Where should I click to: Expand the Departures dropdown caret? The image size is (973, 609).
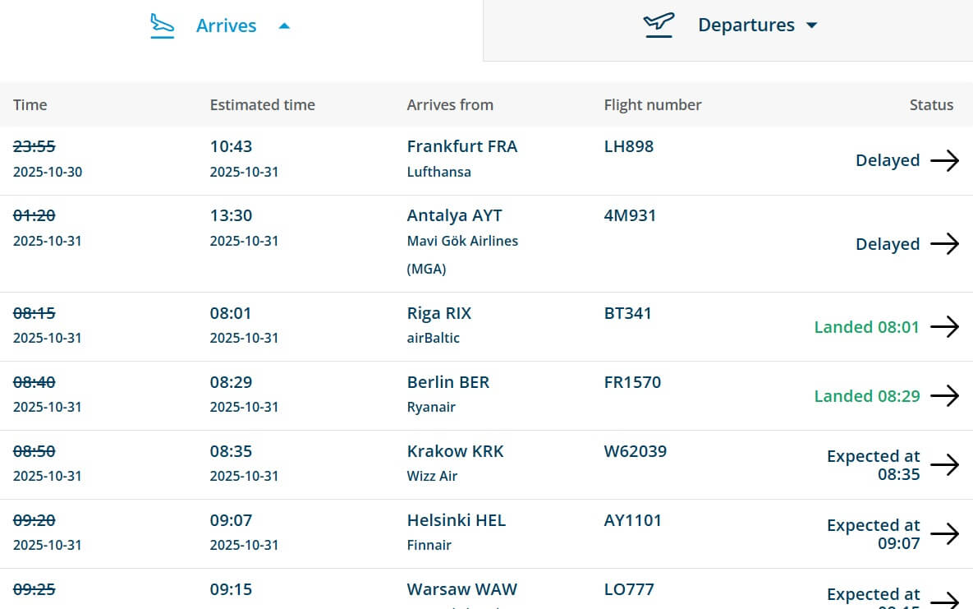(x=812, y=25)
